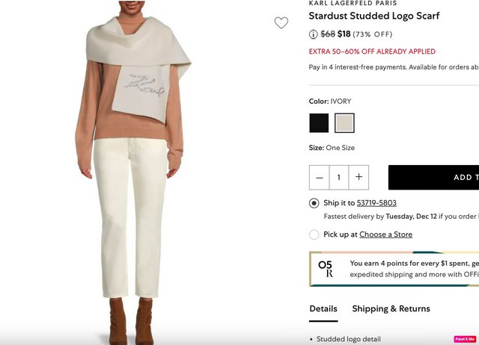Click the model product image
This screenshot has height=345, width=479.
pyautogui.click(x=133, y=172)
